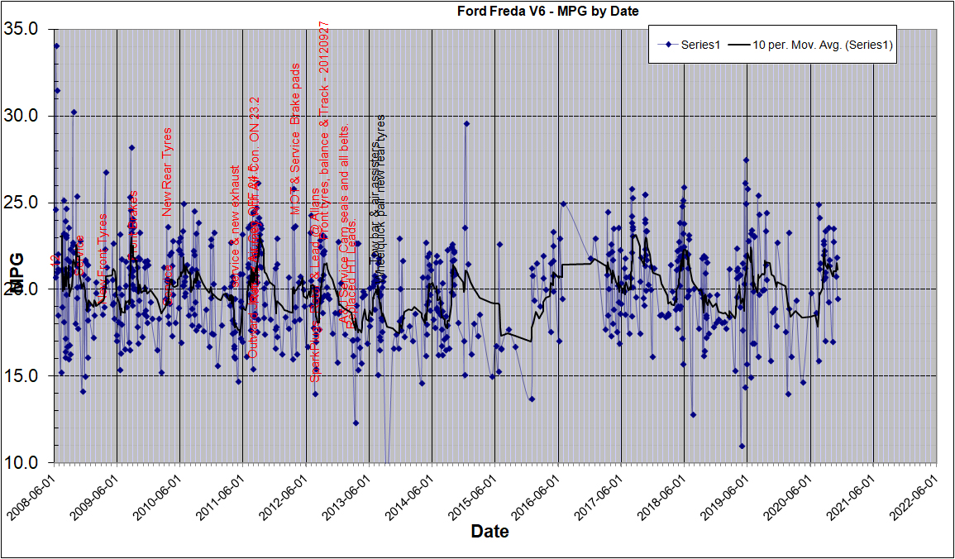Click the black moving average line sample in legend
This screenshot has height=559, width=955.
pyautogui.click(x=739, y=44)
